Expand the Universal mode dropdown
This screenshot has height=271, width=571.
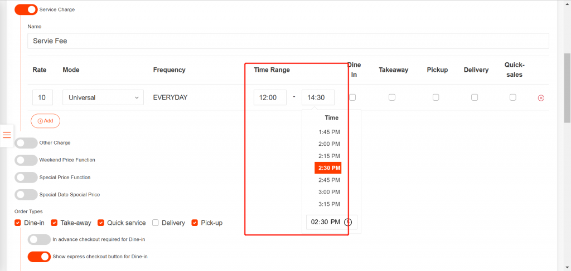pyautogui.click(x=103, y=97)
